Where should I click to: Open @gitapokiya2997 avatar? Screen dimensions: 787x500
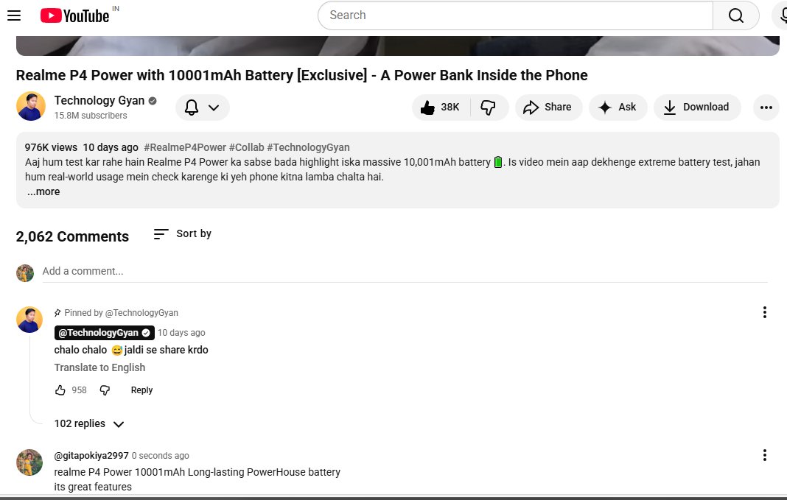(x=29, y=462)
